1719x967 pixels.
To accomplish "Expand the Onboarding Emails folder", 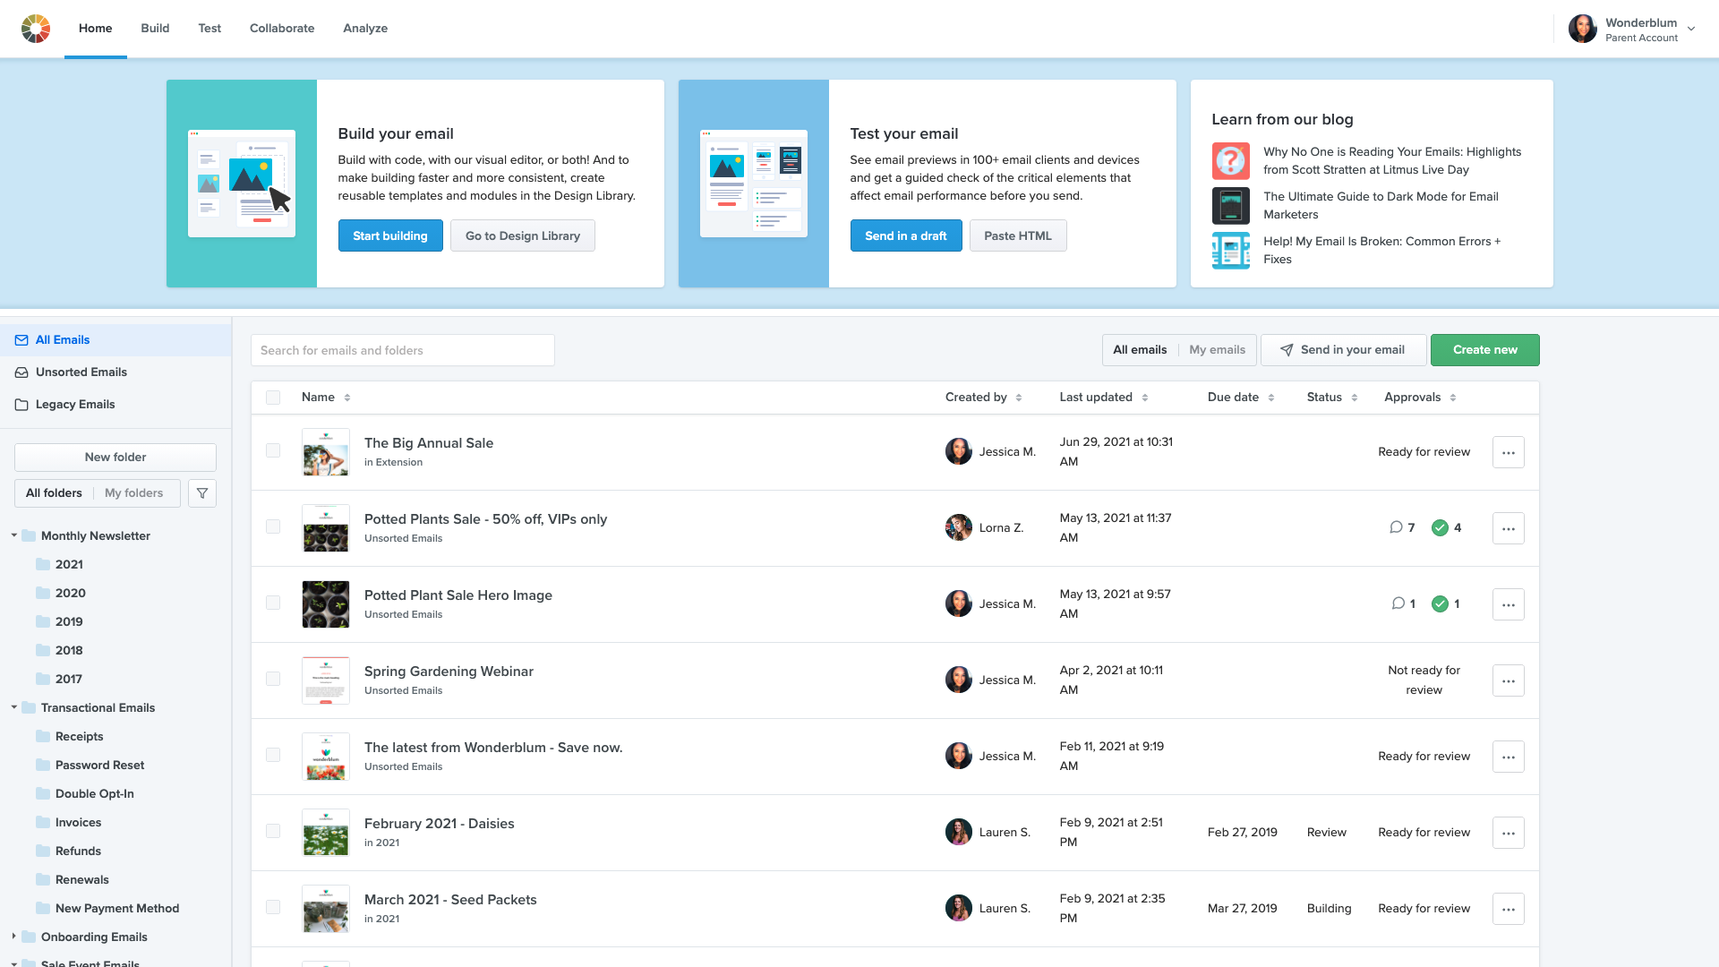I will point(13,937).
